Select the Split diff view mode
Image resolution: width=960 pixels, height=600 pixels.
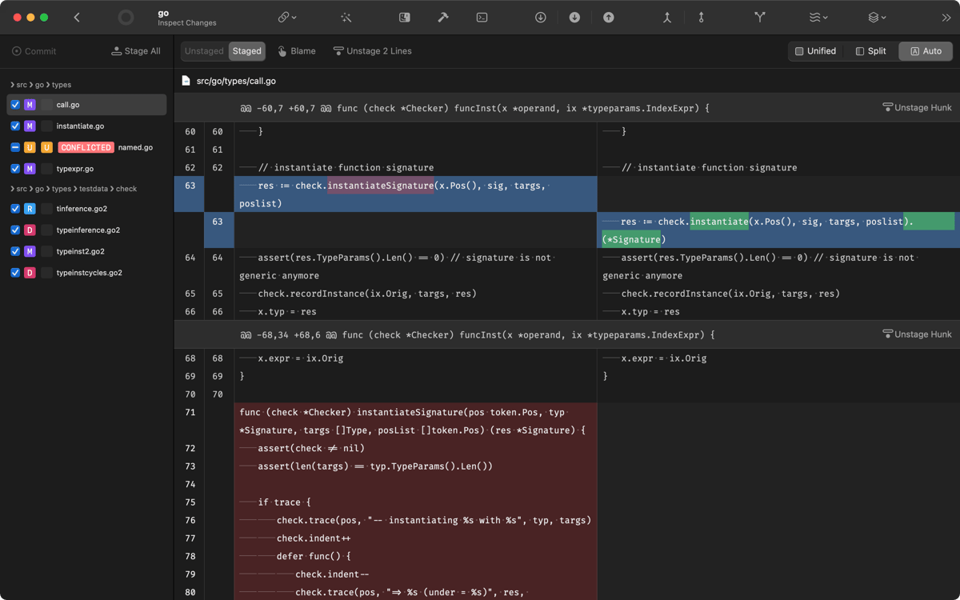[870, 51]
